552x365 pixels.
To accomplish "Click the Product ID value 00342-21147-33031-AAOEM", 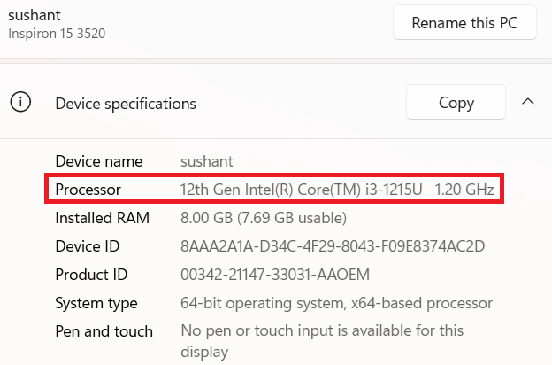I will [274, 275].
